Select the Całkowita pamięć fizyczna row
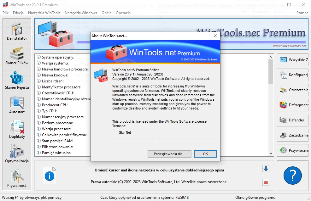This screenshot has height=201, width=311. (62, 135)
